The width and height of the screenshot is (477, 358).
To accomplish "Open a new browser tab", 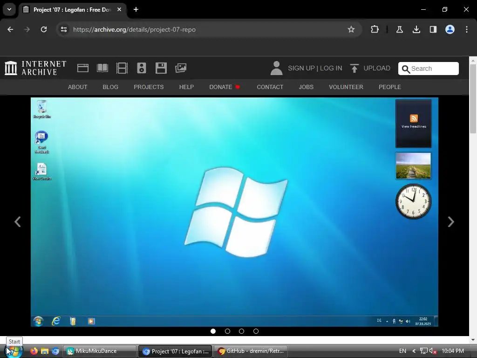I will pos(136,9).
